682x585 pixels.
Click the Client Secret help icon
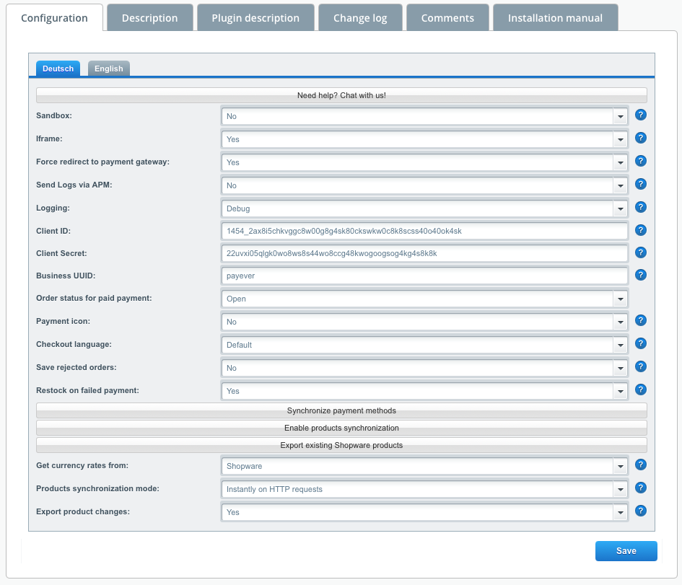click(640, 252)
